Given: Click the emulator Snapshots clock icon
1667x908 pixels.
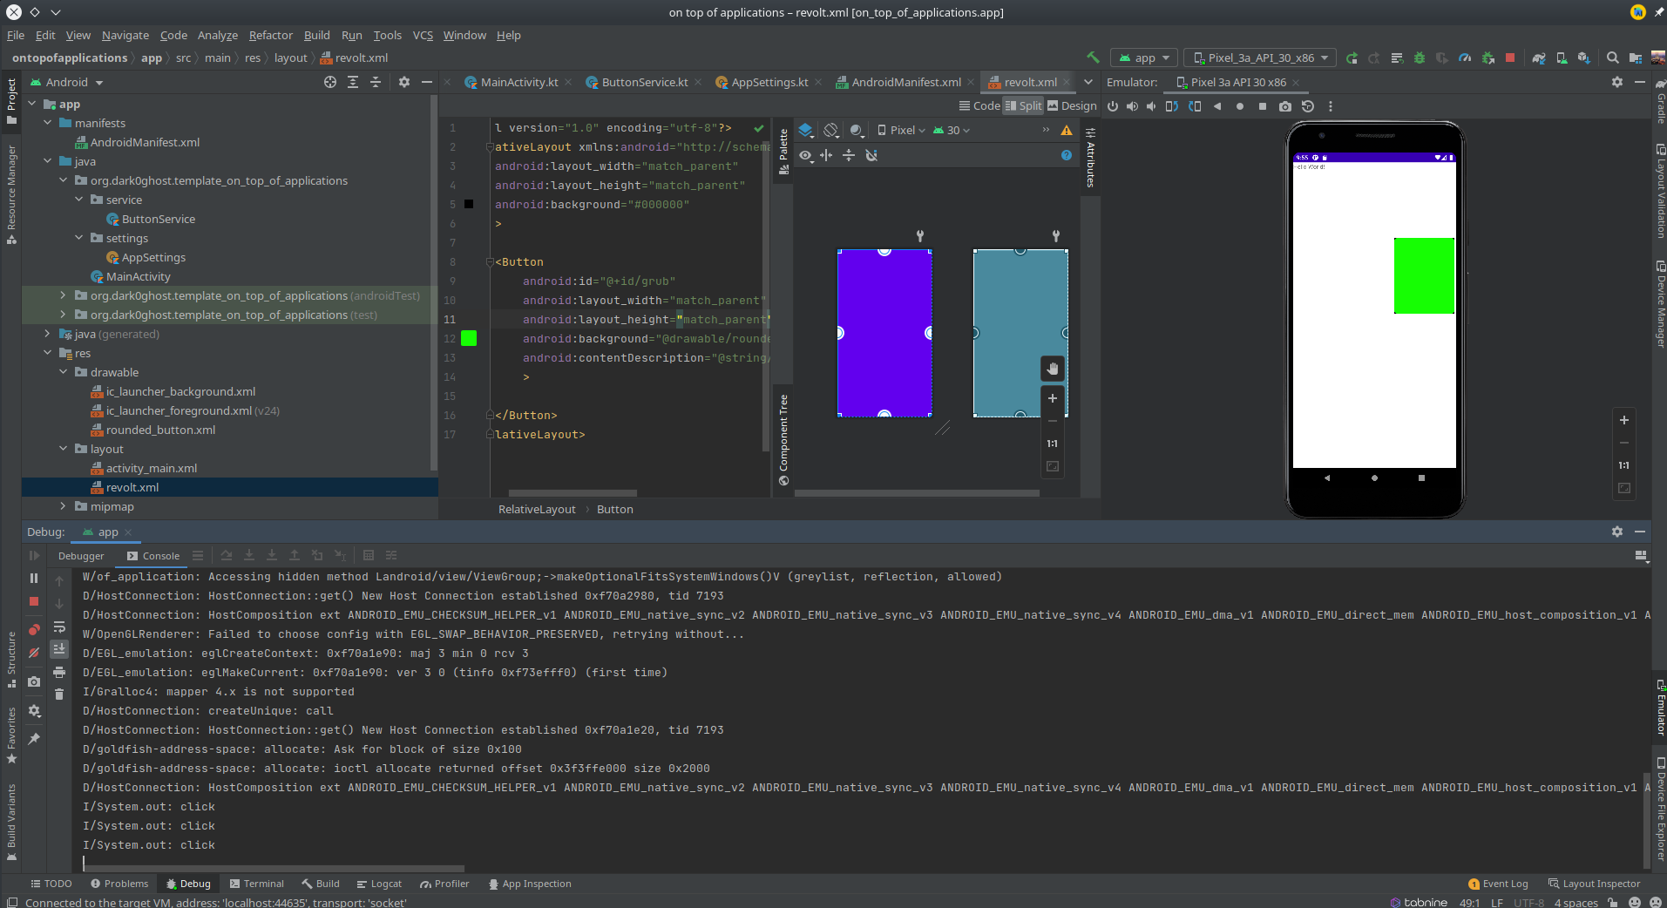Looking at the screenshot, I should click(1308, 106).
